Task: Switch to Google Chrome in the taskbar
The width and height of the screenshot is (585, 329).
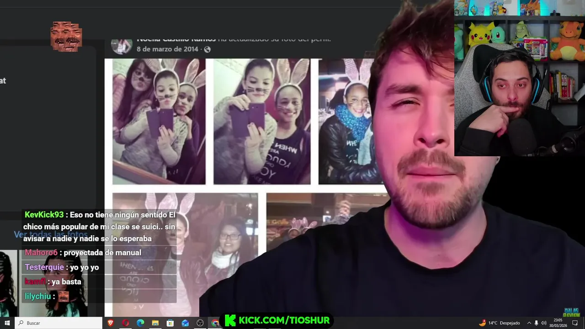Action: [x=215, y=323]
